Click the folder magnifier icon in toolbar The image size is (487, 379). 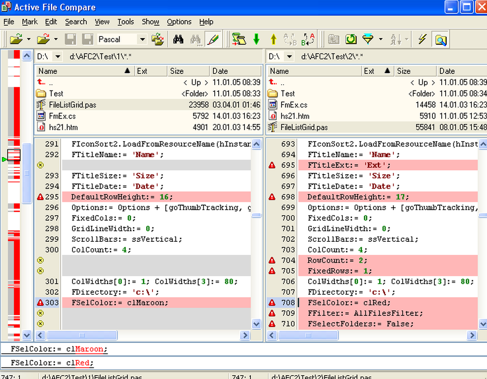coord(441,39)
